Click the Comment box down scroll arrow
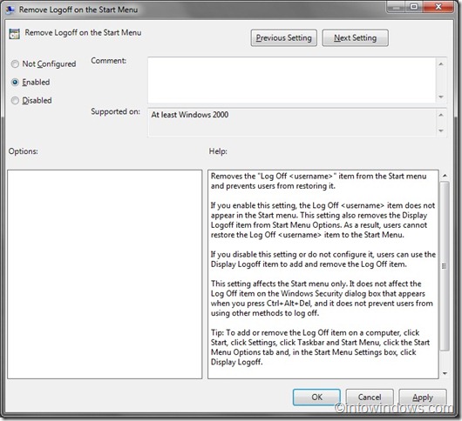462x421 pixels. point(441,97)
